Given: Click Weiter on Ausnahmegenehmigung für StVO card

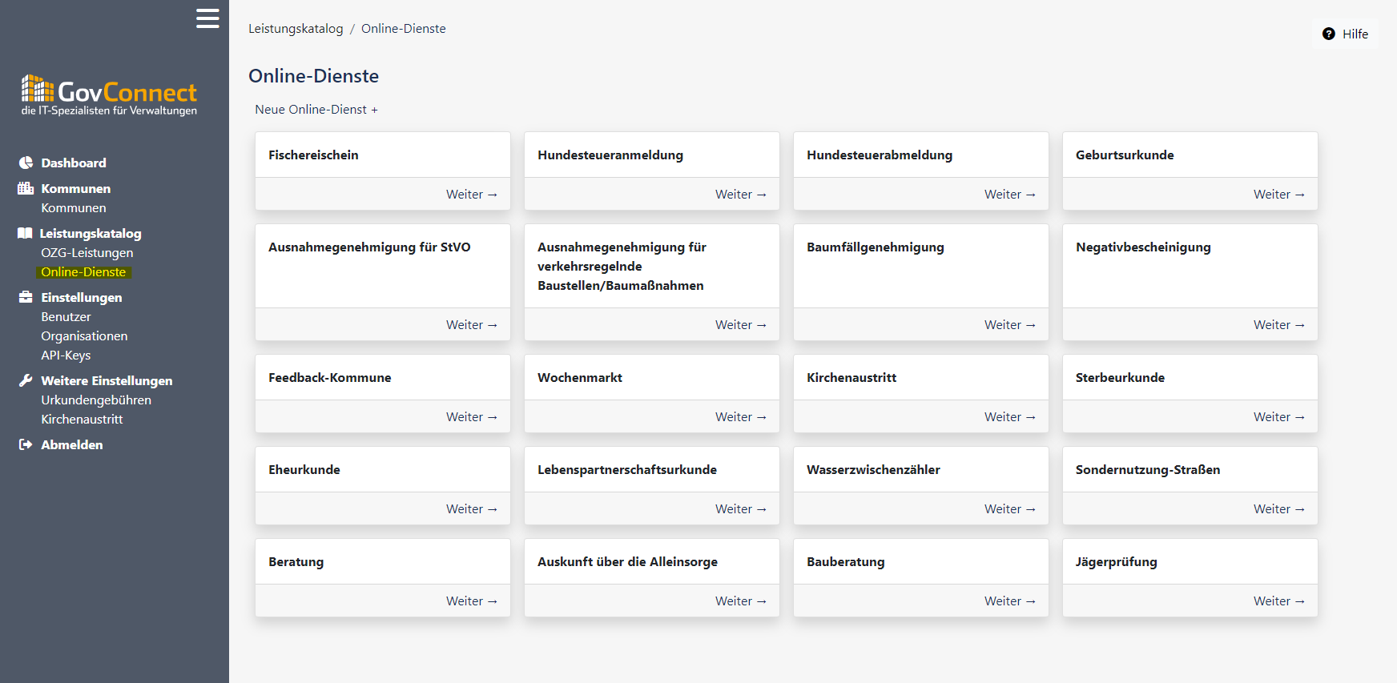Looking at the screenshot, I should [x=472, y=324].
